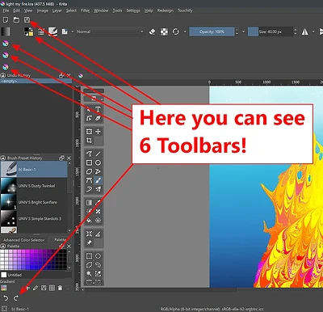Select the Line tool
This screenshot has width=323, height=312.
click(98, 154)
